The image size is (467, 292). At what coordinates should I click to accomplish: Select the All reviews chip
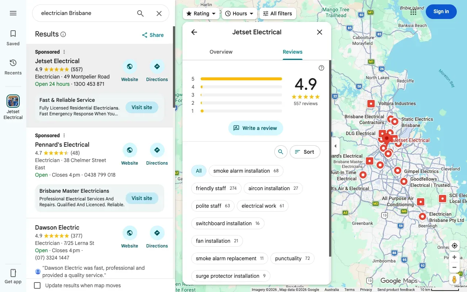[x=199, y=171]
